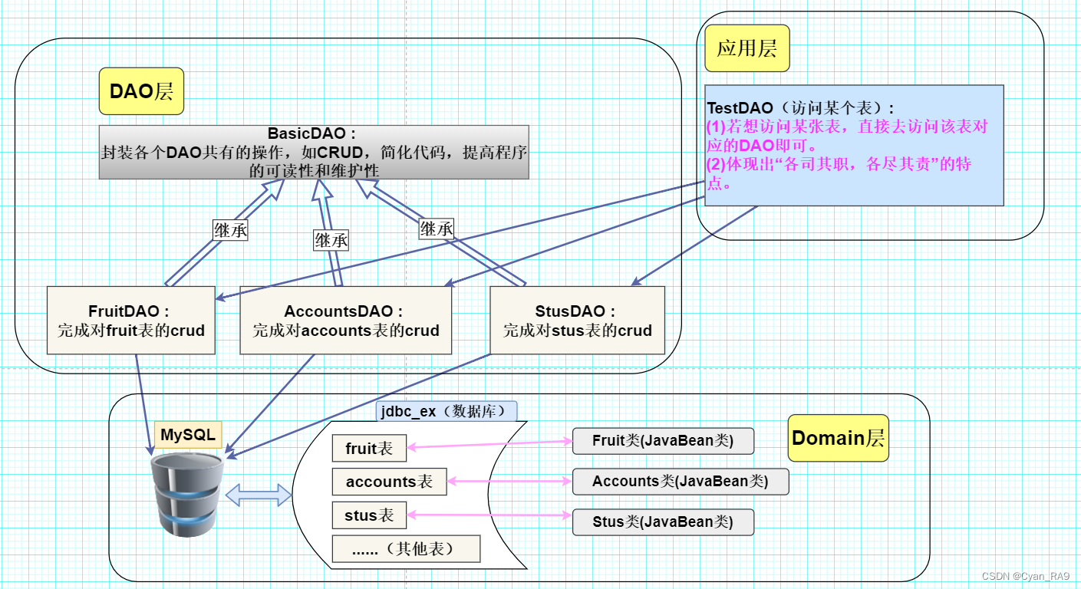The height and width of the screenshot is (589, 1081).
Task: Toggle the 继承 label near FruitDAO
Action: (x=230, y=229)
